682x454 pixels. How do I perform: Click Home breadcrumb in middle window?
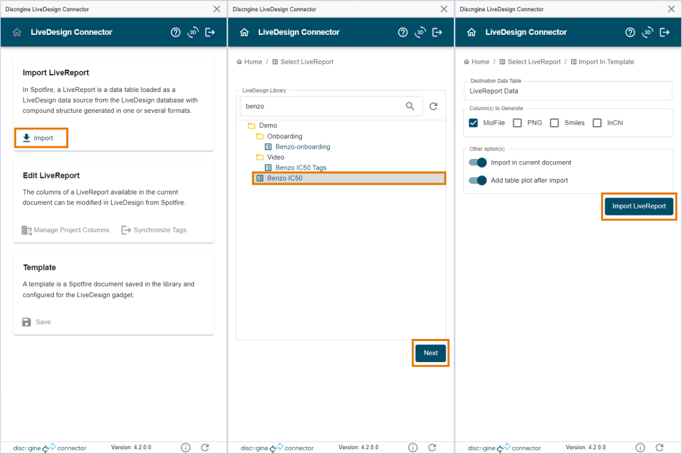click(250, 62)
